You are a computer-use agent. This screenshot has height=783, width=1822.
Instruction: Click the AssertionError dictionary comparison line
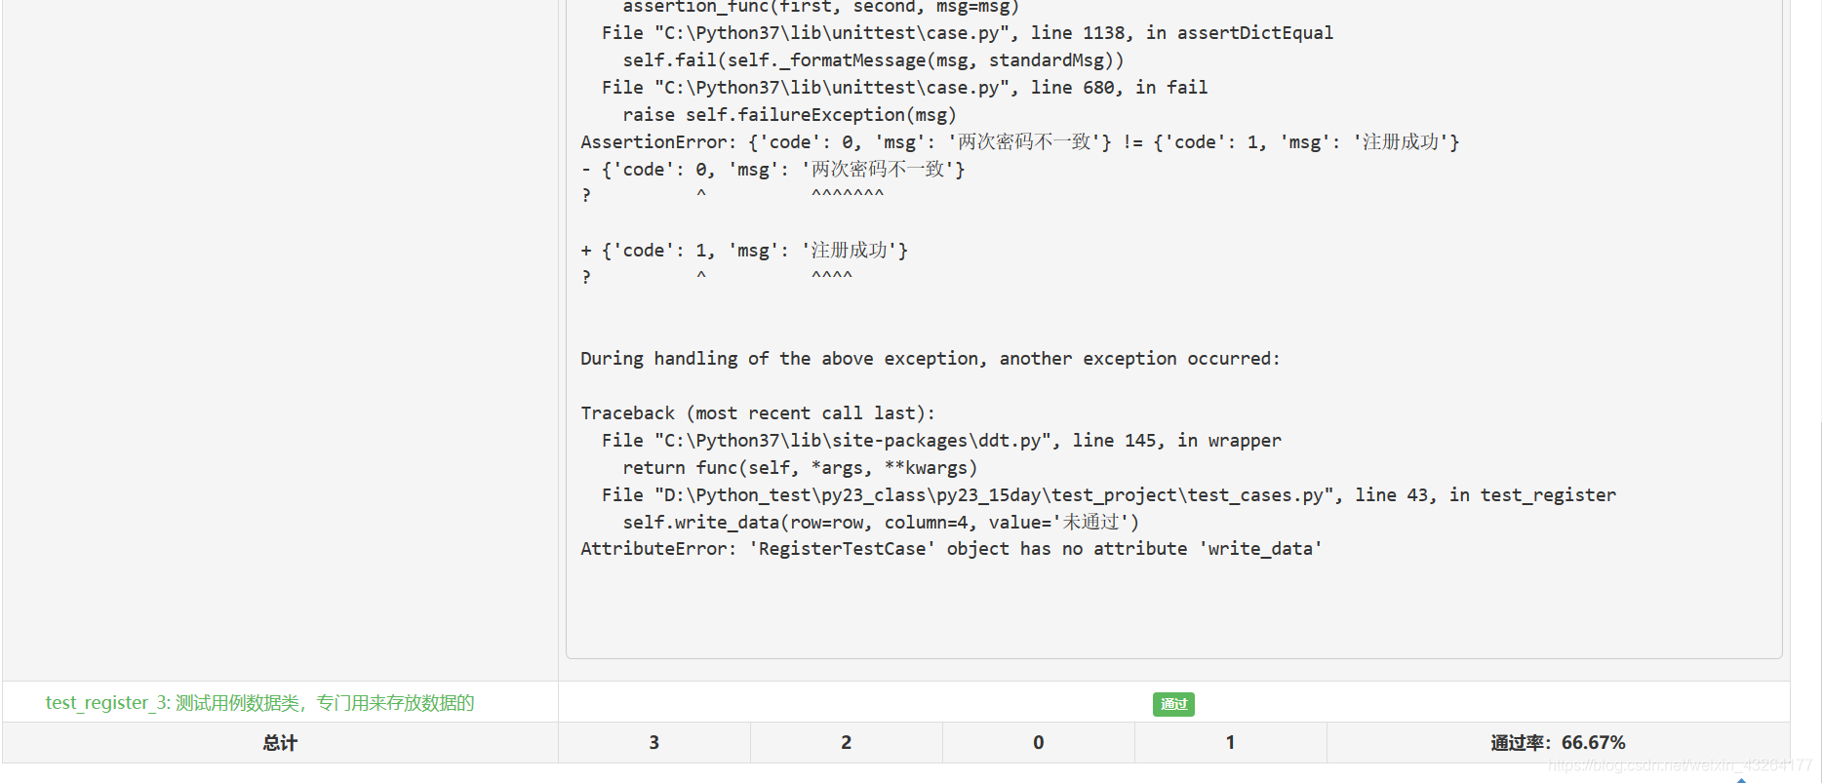[1019, 142]
